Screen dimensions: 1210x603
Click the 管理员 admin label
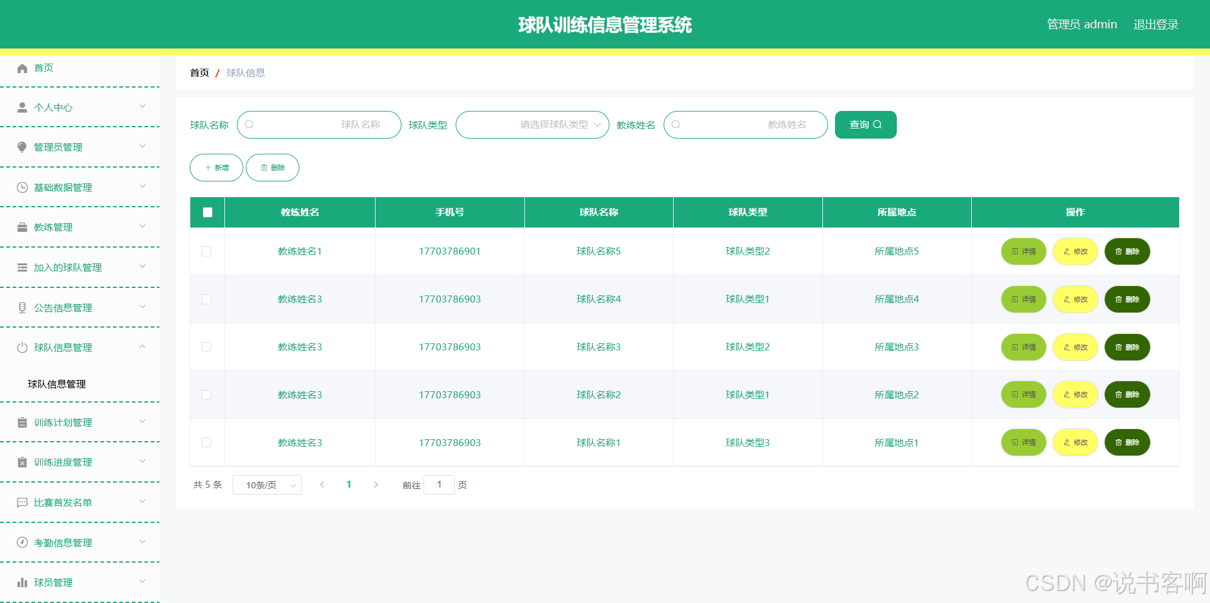pos(1081,25)
